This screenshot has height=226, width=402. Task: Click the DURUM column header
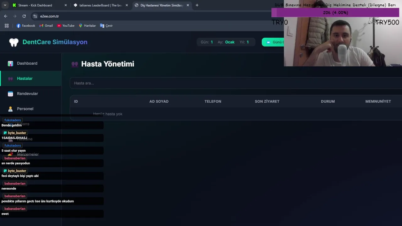pos(328,101)
